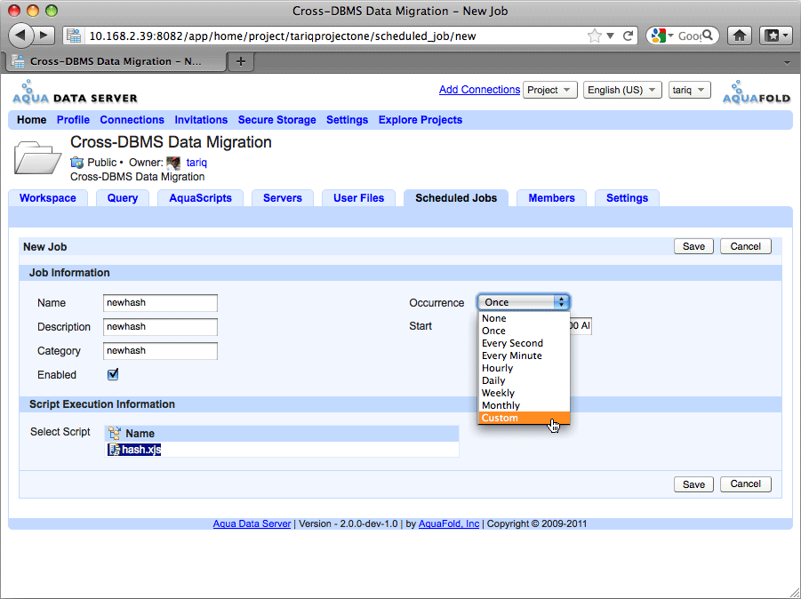
Task: Switch to the project Settings tab
Action: coord(628,198)
